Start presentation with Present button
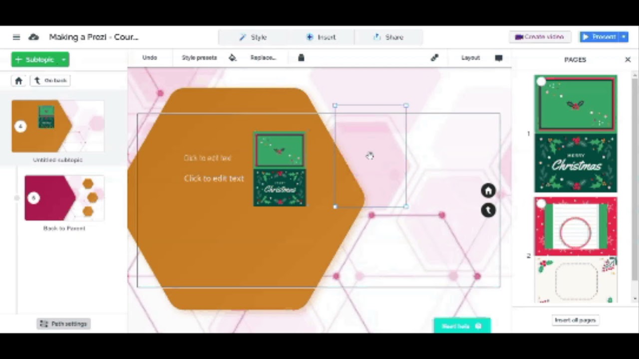Screen dimensions: 639x359 (599, 37)
